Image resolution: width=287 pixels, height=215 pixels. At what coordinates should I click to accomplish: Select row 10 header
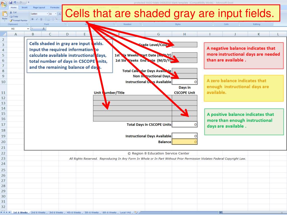coord(3,82)
